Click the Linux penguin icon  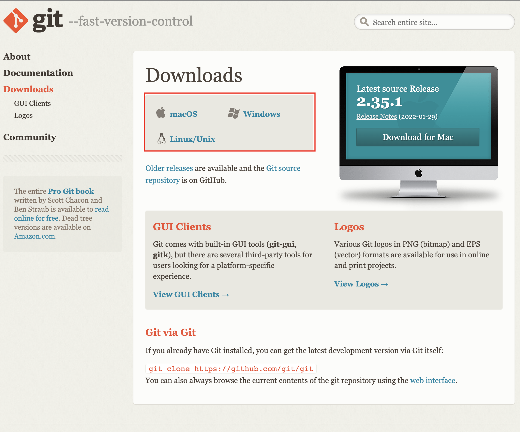161,138
